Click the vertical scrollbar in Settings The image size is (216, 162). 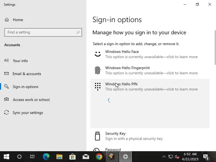click(x=215, y=48)
